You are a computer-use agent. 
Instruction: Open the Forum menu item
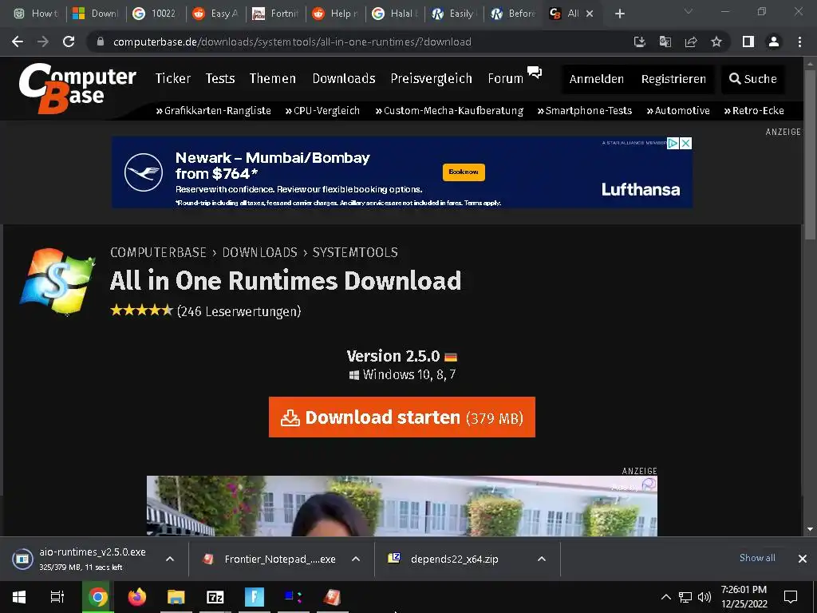[x=505, y=78]
